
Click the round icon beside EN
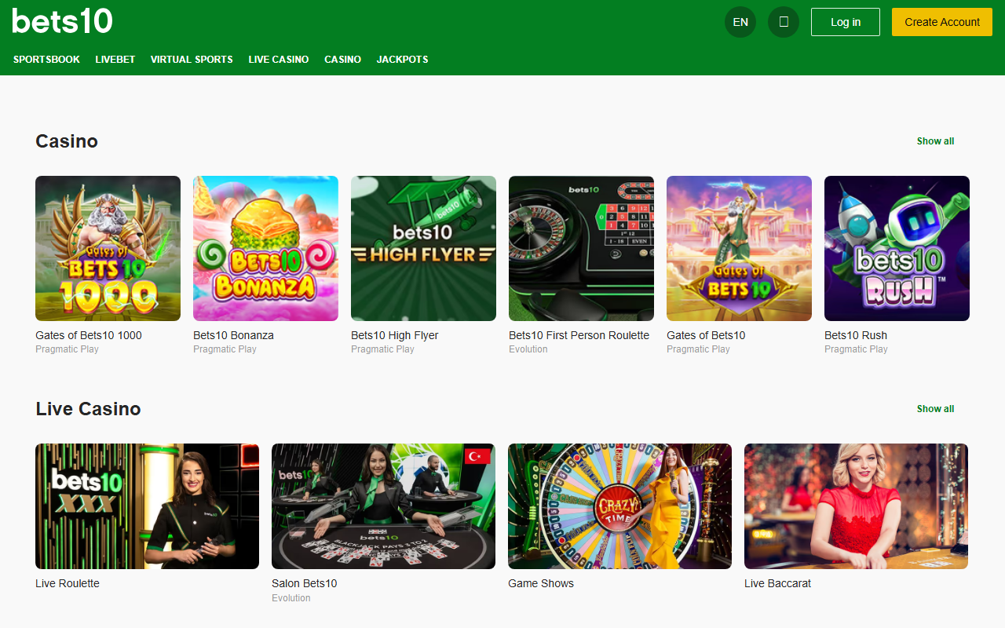[x=784, y=22]
